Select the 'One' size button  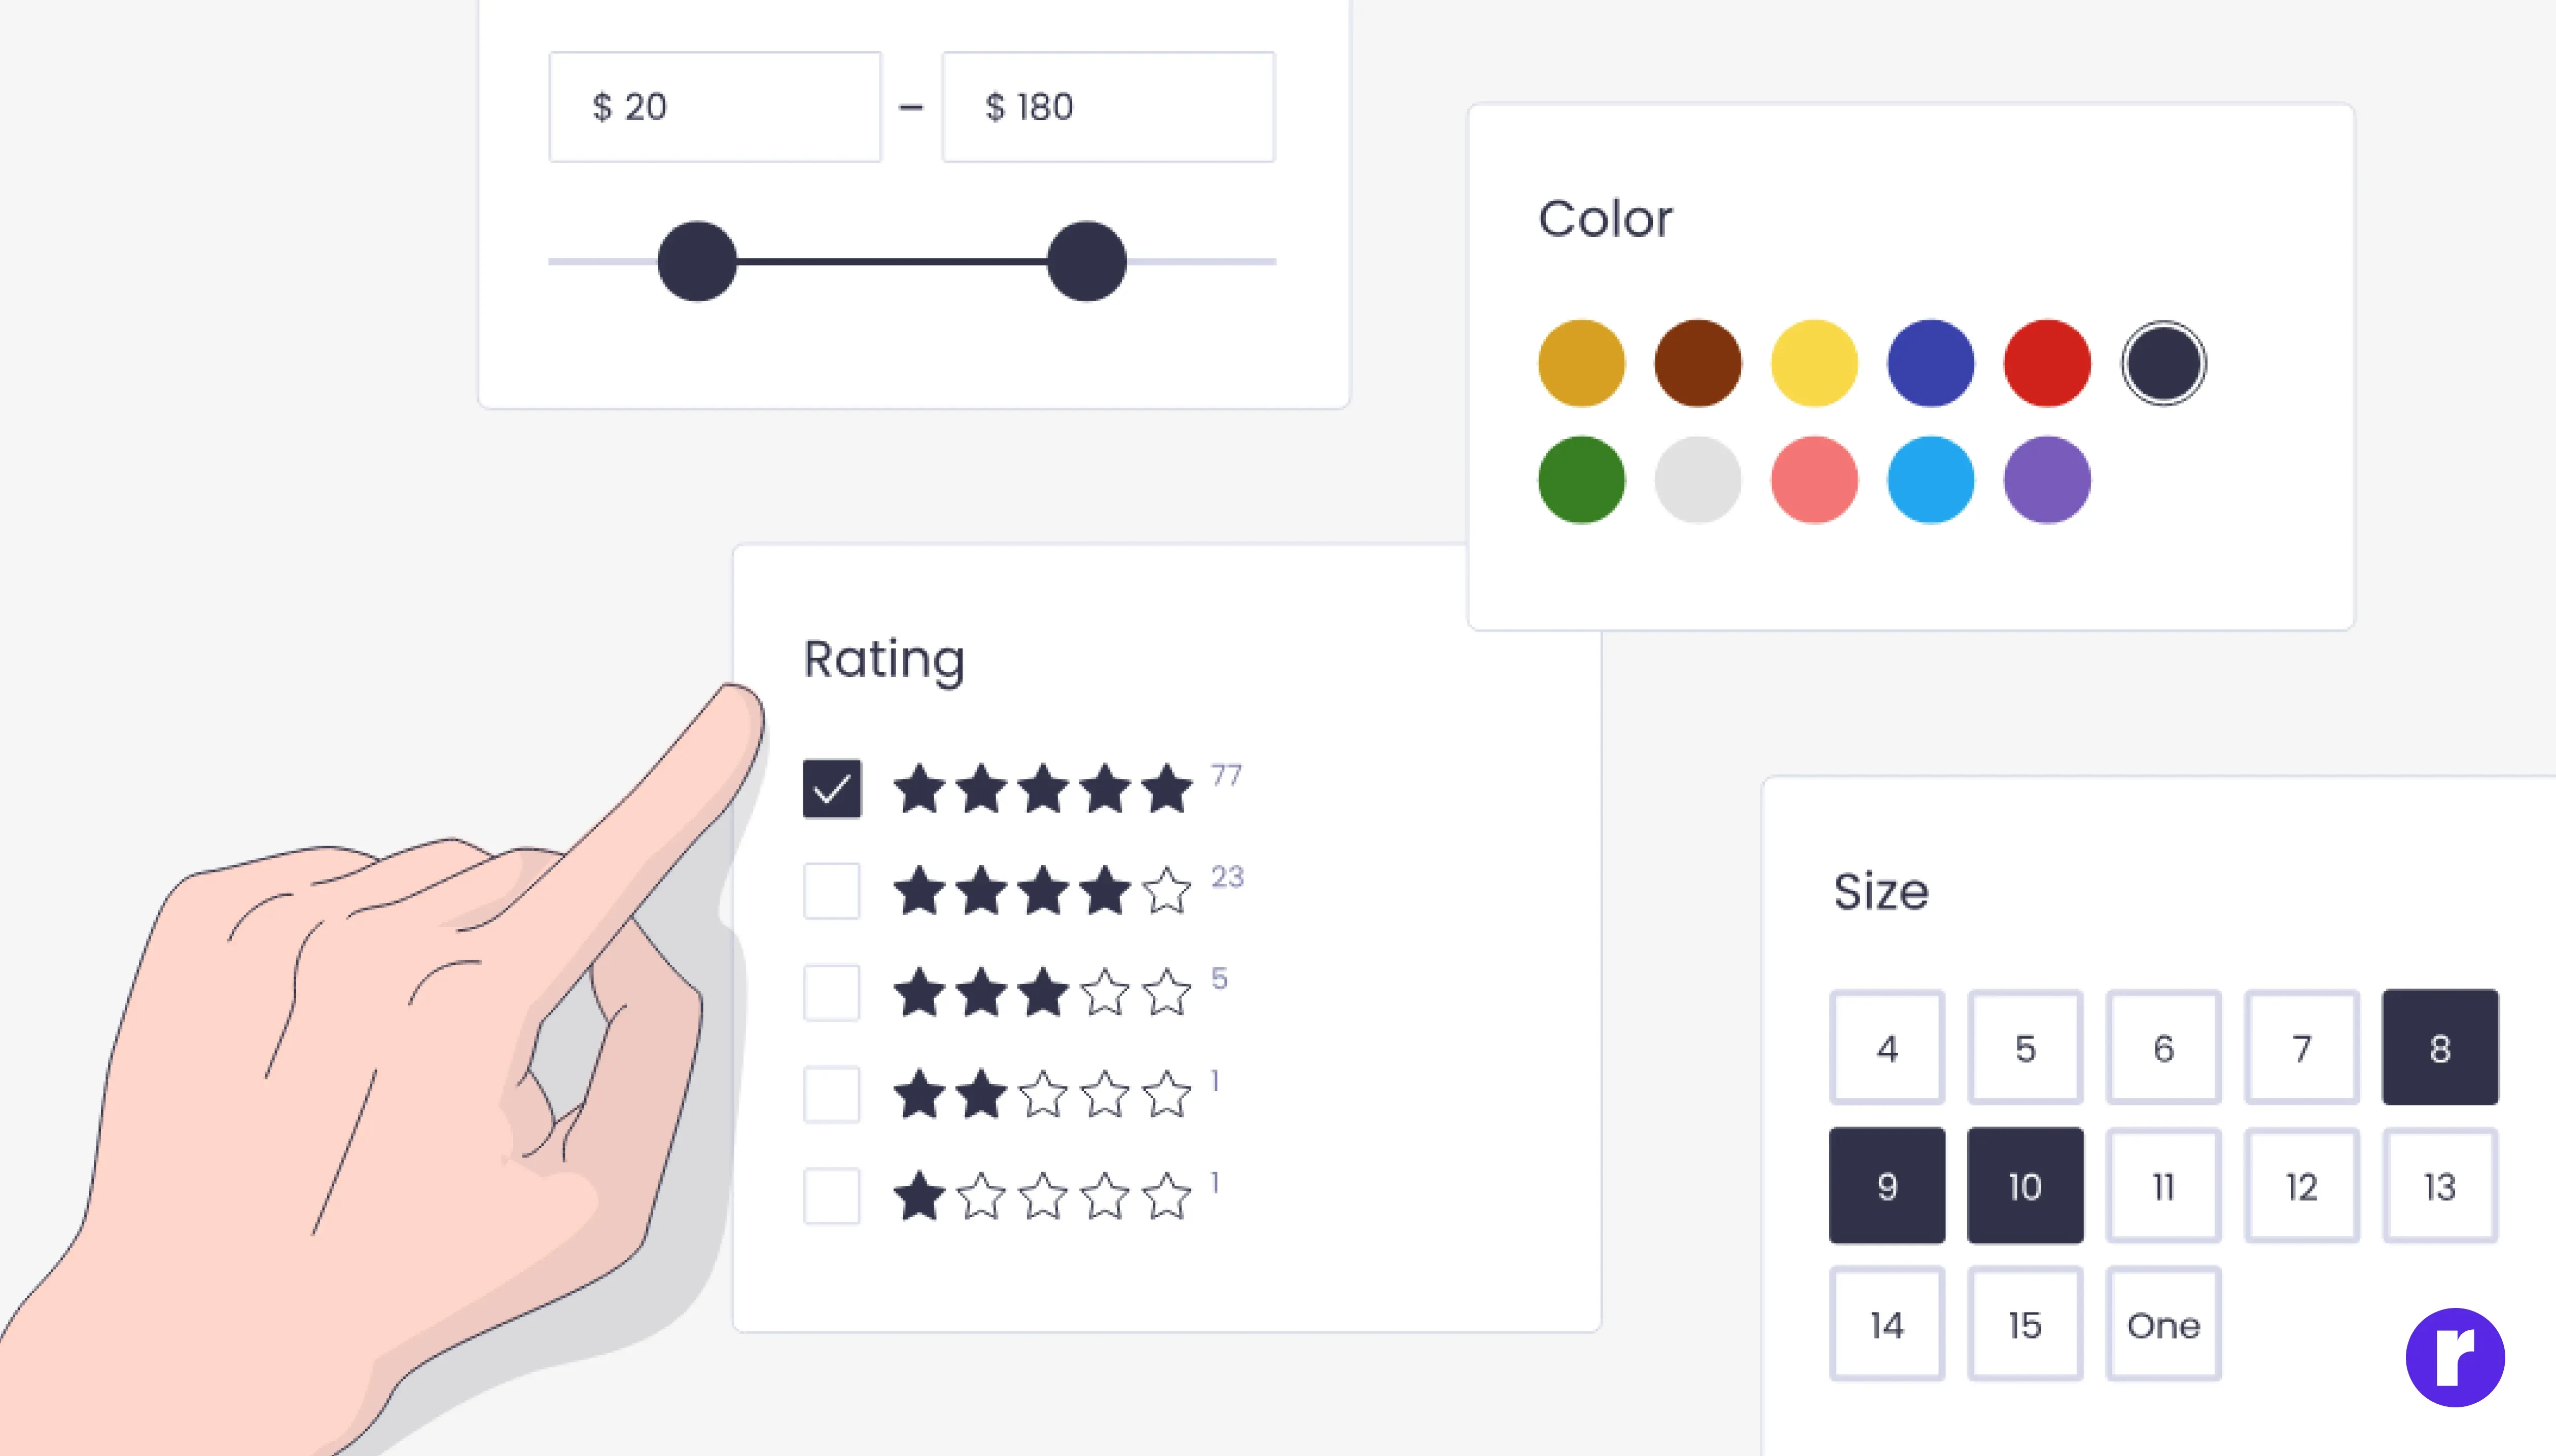pyautogui.click(x=2164, y=1324)
